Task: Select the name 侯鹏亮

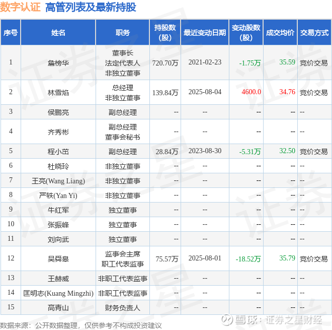Action: 58,112
